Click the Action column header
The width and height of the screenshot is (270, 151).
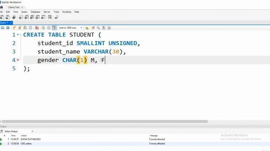tap(24, 135)
